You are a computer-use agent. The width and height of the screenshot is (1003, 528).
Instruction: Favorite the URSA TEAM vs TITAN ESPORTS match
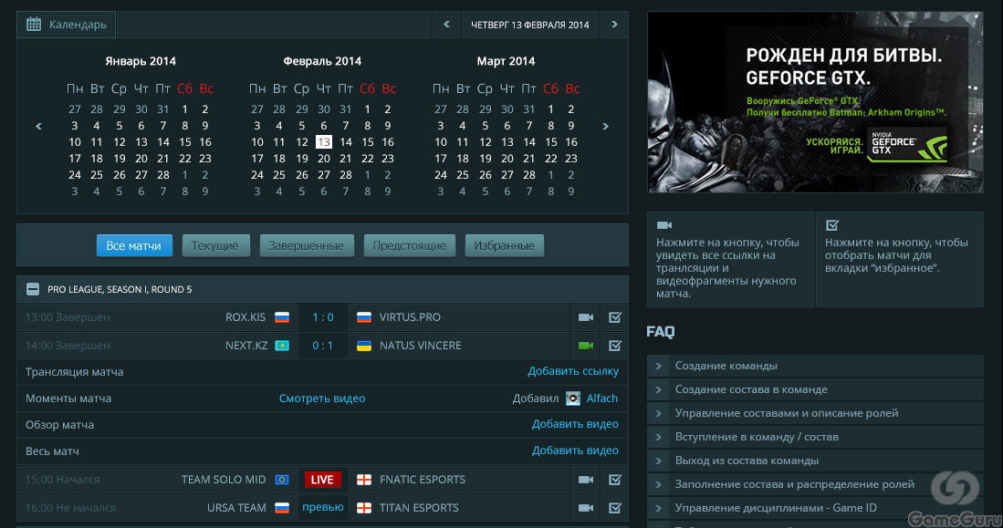click(x=615, y=508)
